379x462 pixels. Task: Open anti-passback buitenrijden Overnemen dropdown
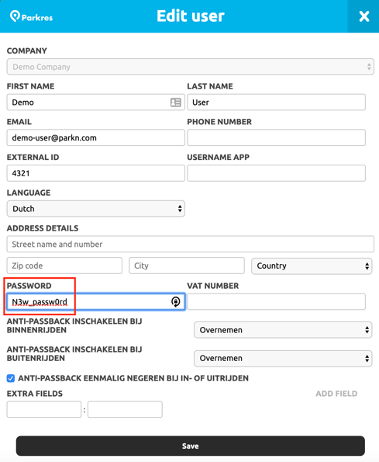tap(283, 358)
